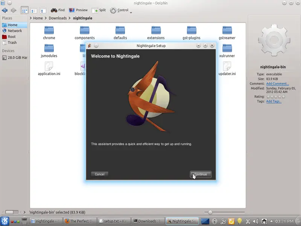Select the xulrunner folder
This screenshot has height=226, width=301.
pos(227,51)
